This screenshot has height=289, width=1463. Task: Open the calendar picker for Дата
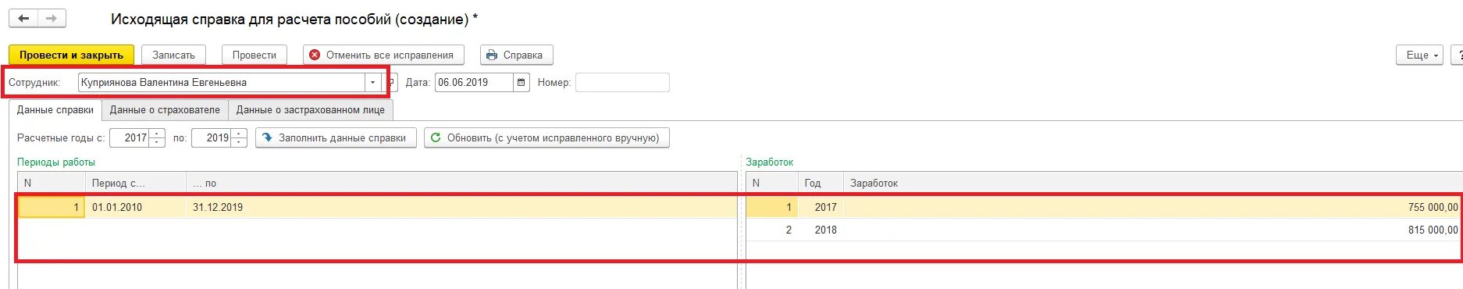(x=521, y=82)
